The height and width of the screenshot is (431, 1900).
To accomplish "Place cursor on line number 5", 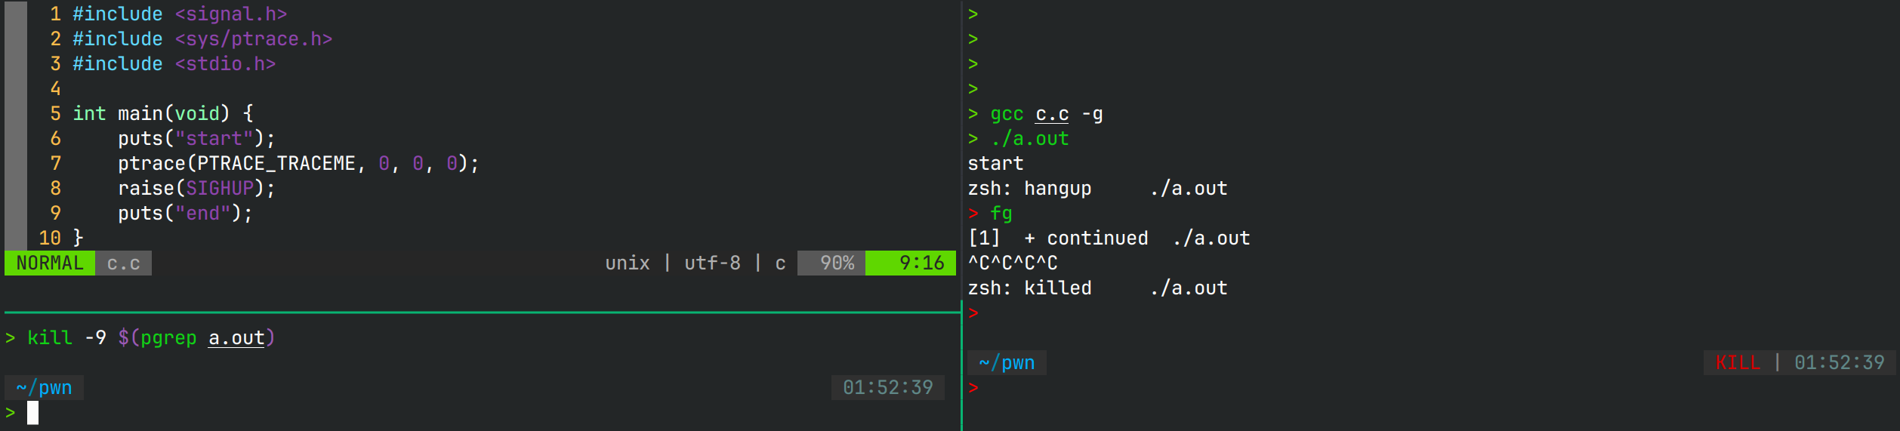I will (55, 114).
